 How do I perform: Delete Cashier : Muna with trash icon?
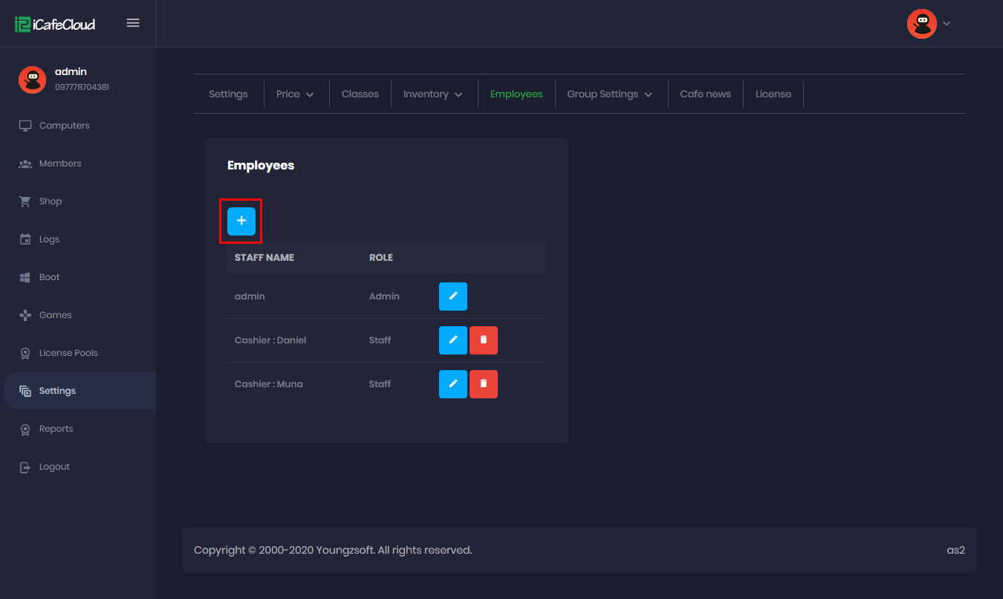tap(483, 384)
